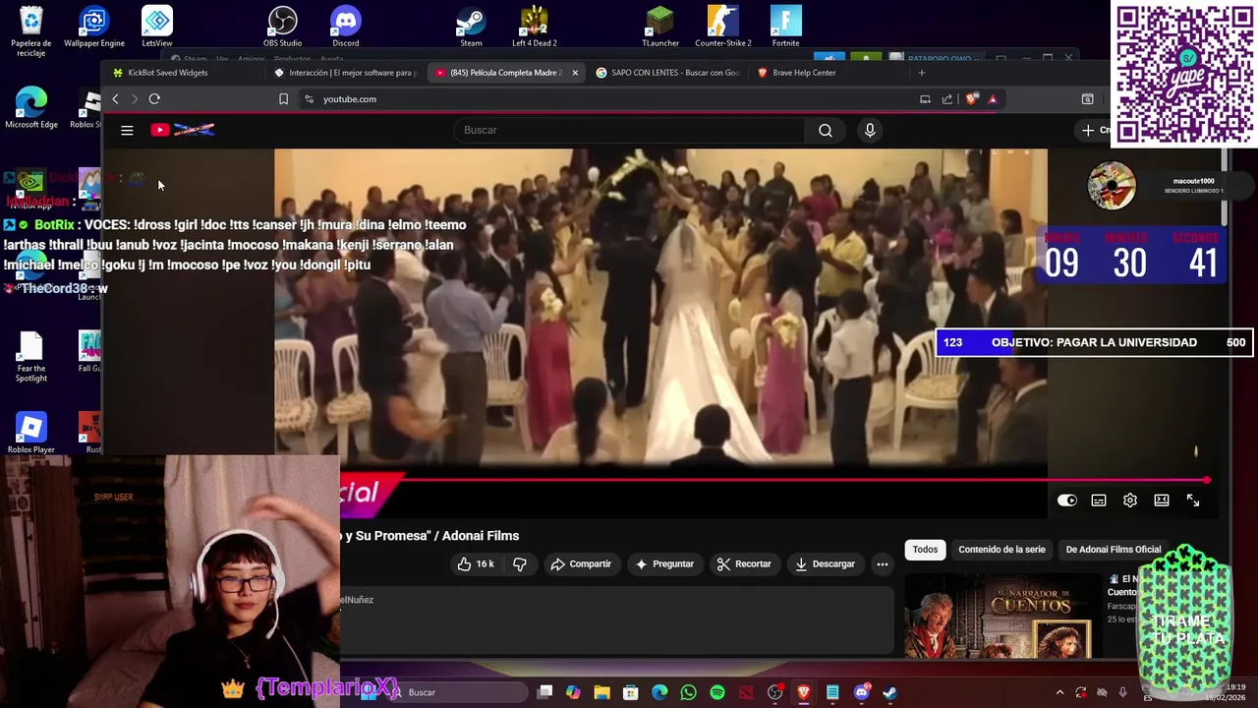Screen dimensions: 1258x708
Task: Open Counter-Strike 2 desktop icon
Action: (x=723, y=28)
